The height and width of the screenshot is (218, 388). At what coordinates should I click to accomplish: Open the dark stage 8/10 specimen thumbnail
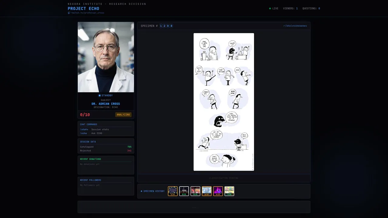pyautogui.click(x=184, y=191)
